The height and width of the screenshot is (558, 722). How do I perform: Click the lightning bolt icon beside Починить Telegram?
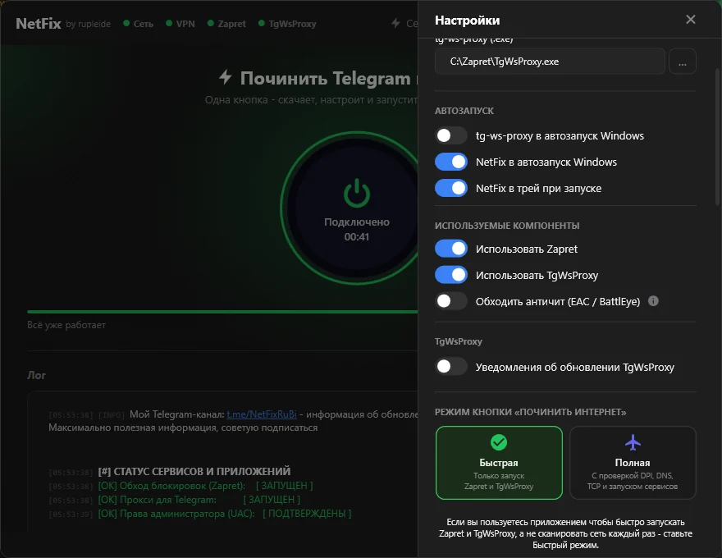225,77
